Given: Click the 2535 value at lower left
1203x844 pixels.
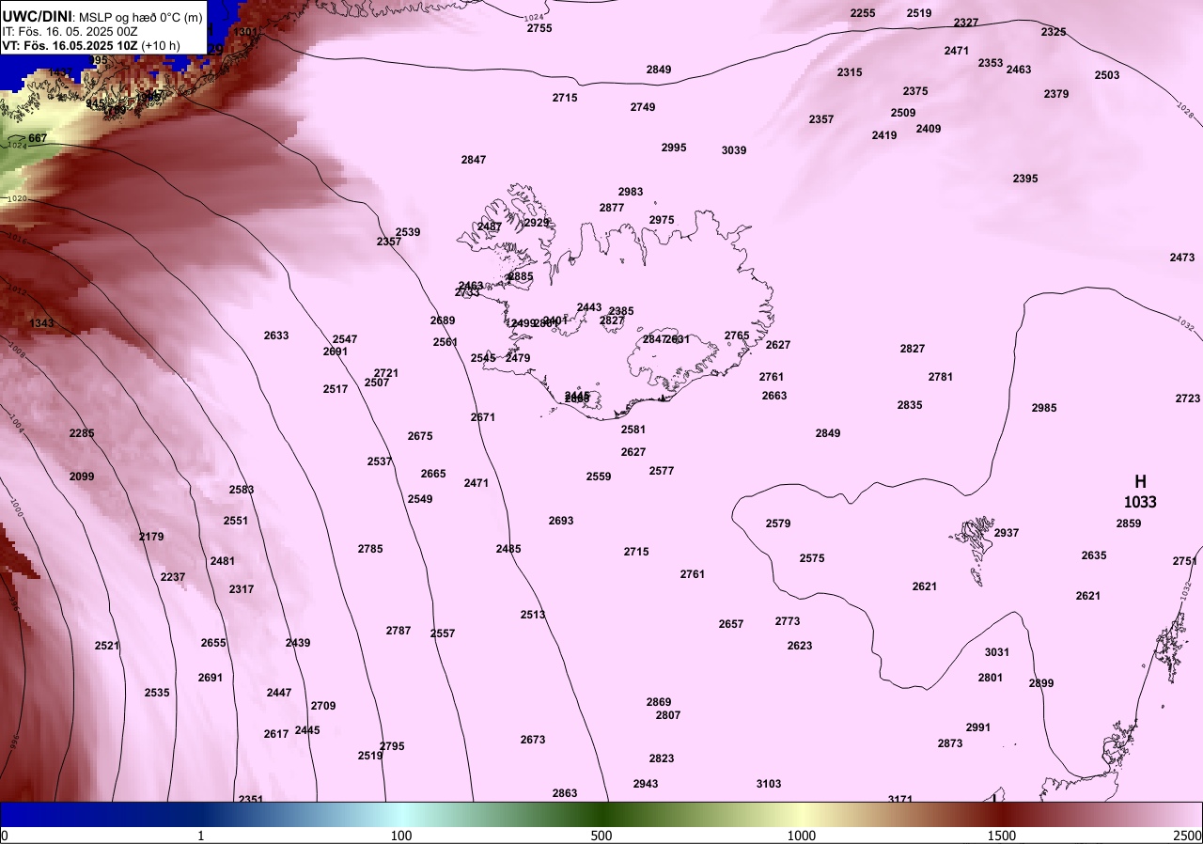Looking at the screenshot, I should click(157, 693).
